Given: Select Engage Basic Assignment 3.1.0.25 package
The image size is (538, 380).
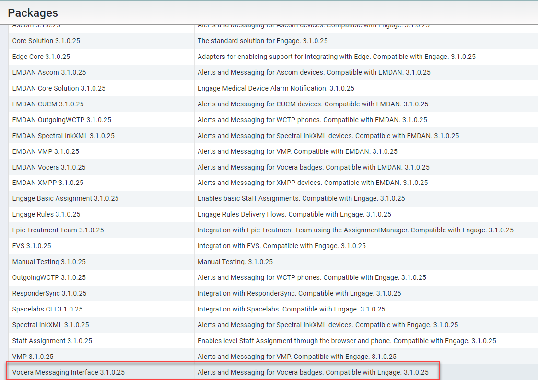Looking at the screenshot, I should pyautogui.click(x=65, y=198).
